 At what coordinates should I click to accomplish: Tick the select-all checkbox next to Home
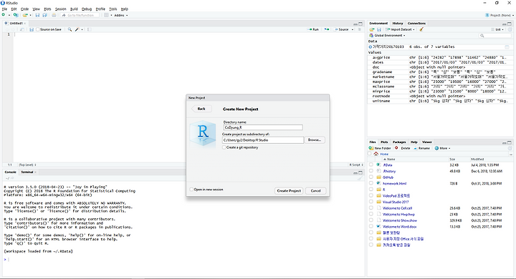369,154
